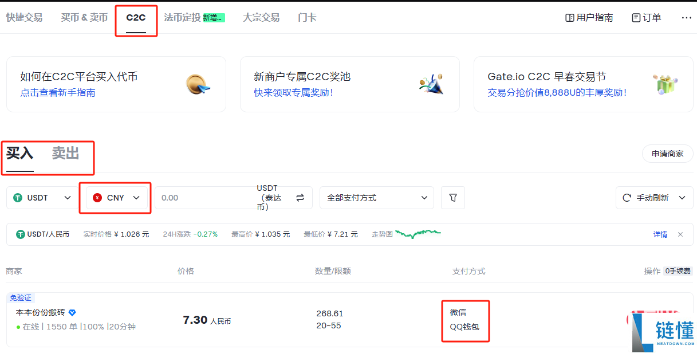697x353 pixels.
Task: Click the 微信 payment method
Action: coord(458,312)
